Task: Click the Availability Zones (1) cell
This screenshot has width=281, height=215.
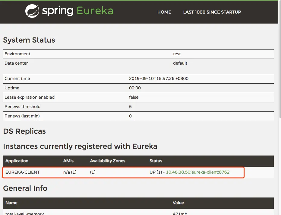Action: pos(93,172)
